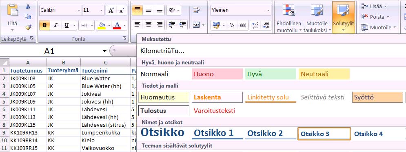The width and height of the screenshot is (406, 152).
Task: Open the font size 11 dropdown
Action: pos(101,10)
